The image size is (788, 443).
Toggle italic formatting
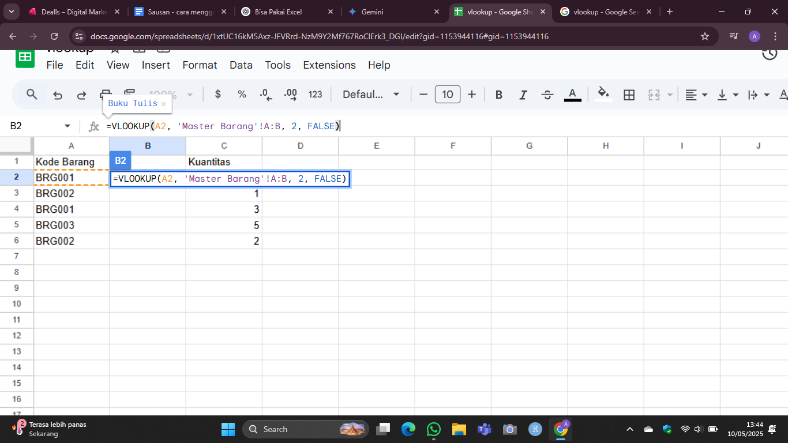point(523,95)
